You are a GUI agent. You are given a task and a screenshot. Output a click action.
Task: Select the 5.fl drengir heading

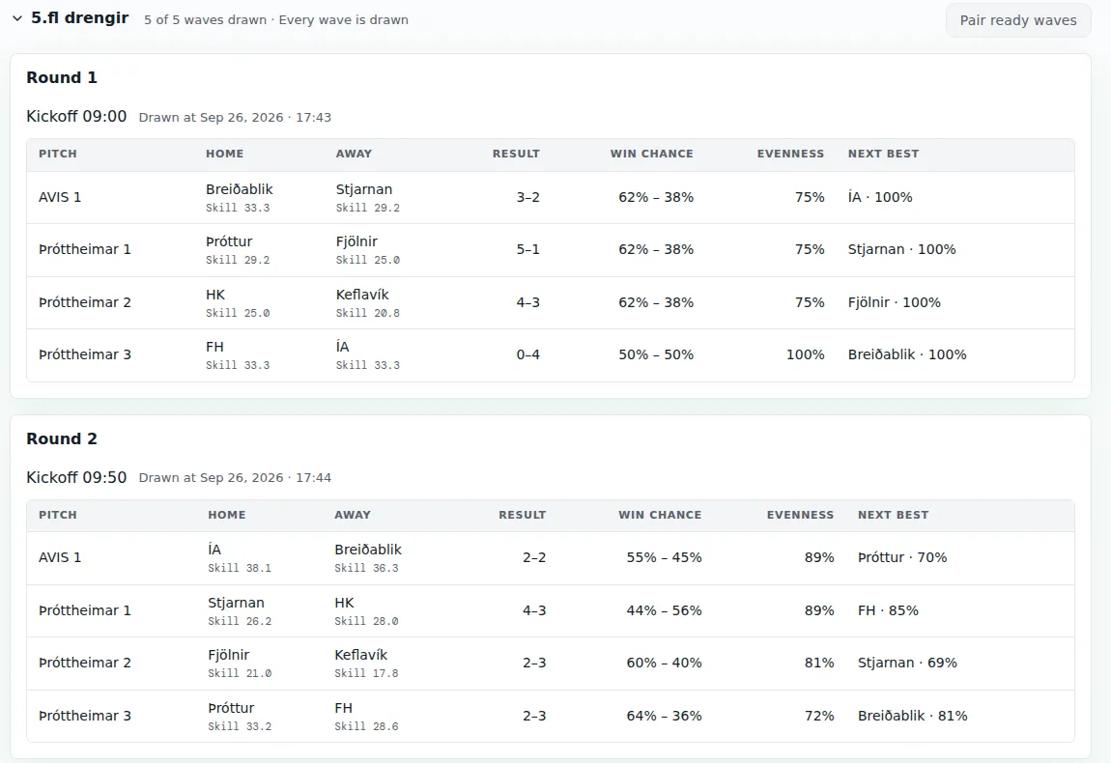coord(79,18)
